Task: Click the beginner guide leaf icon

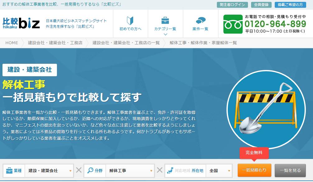Action: pos(130,21)
